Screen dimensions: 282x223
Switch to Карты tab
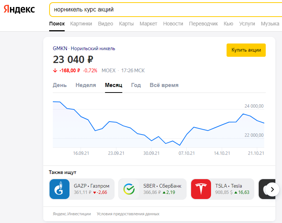[x=126, y=24]
